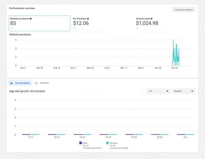Image resolution: width=205 pixels, height=159 pixels.
Task: Click the 65+ age group bar
Action: (185, 134)
